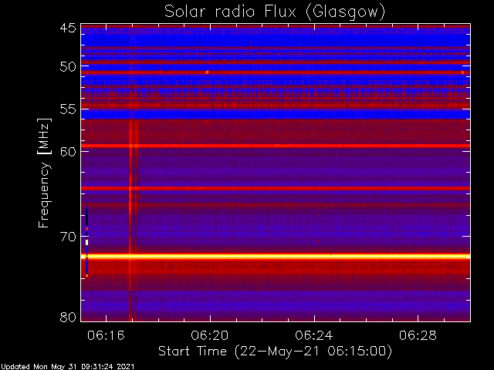Click the '06:24' time tick label
The width and height of the screenshot is (494, 370).
click(x=314, y=335)
